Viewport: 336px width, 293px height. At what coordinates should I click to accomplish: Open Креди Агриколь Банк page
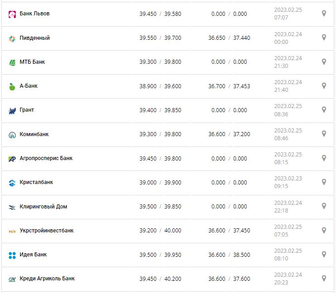(47, 279)
